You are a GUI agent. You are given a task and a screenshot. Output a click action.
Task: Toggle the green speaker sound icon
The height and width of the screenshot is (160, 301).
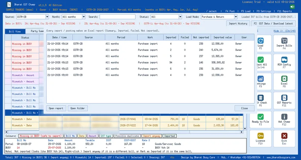292,7
